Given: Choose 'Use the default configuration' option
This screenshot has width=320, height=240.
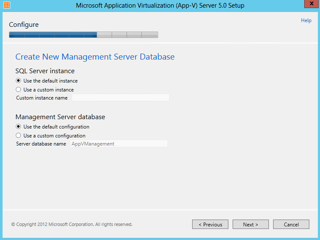Looking at the screenshot, I should (18, 126).
